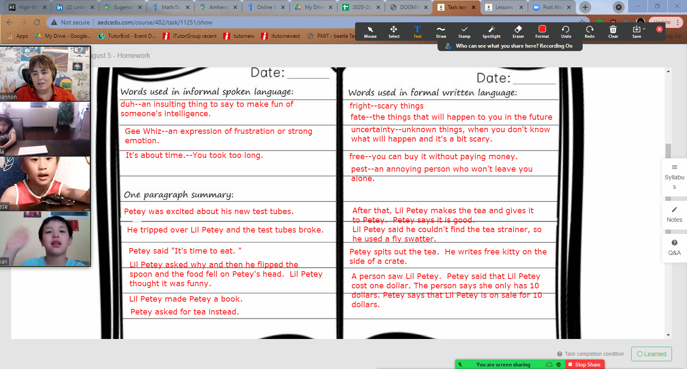This screenshot has height=369, width=687.
Task: Click the address bar URL
Action: [155, 22]
